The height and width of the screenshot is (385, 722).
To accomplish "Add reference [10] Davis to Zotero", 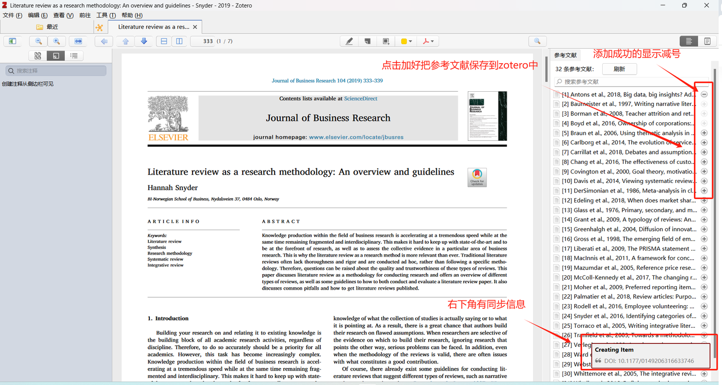I will tap(704, 181).
